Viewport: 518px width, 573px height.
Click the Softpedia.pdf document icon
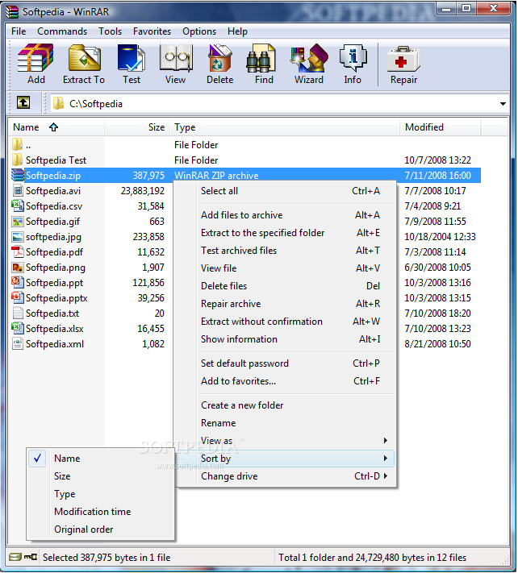tap(18, 251)
